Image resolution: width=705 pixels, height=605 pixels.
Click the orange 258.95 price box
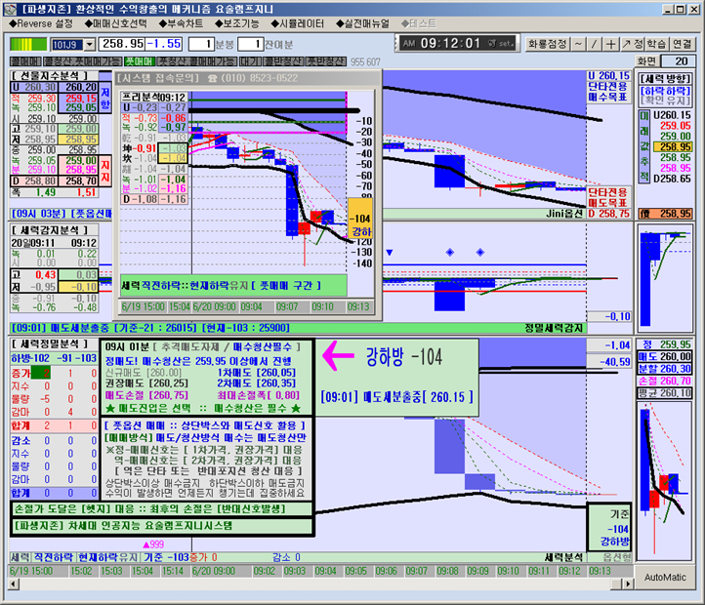coord(665,214)
